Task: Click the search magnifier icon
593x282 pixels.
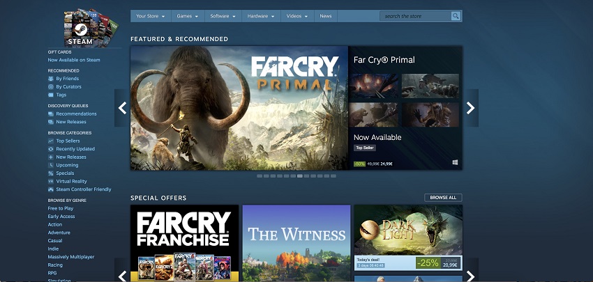Action: [x=456, y=16]
